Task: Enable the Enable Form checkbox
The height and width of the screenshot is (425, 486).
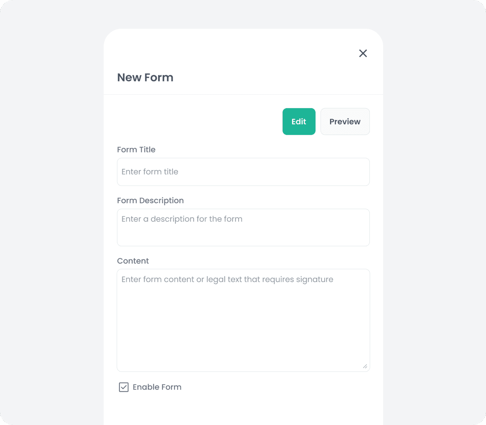Action: click(124, 387)
